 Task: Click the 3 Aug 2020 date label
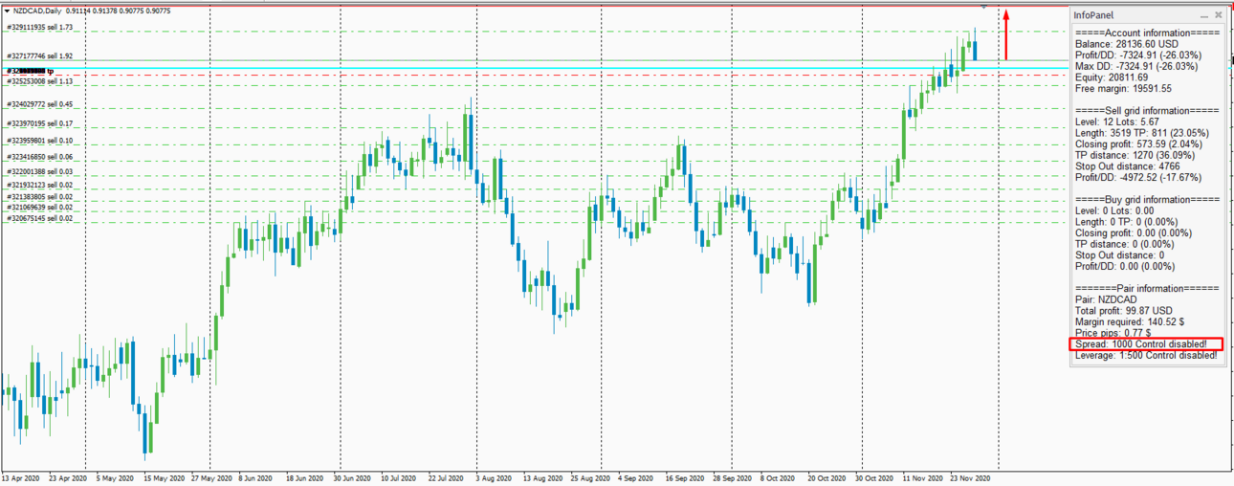pyautogui.click(x=495, y=476)
